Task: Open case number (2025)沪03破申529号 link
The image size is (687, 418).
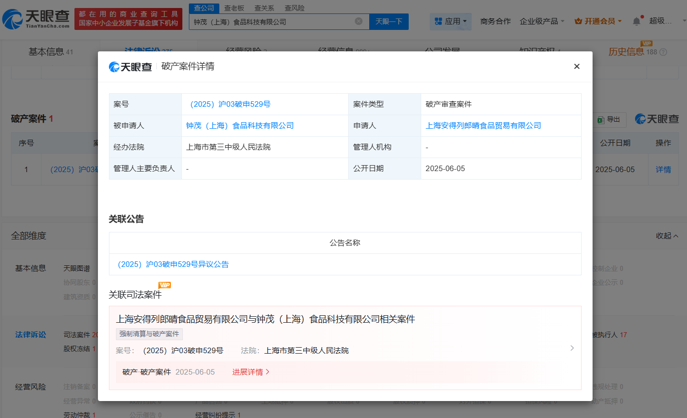Action: pyautogui.click(x=228, y=104)
